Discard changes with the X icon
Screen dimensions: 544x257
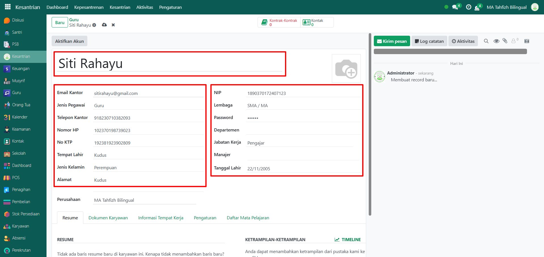(x=113, y=25)
